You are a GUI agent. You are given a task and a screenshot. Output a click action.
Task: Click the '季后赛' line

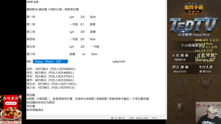(x=31, y=106)
